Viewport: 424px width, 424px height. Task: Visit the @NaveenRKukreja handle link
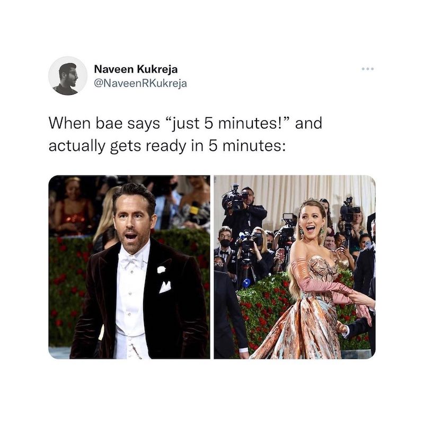[140, 83]
